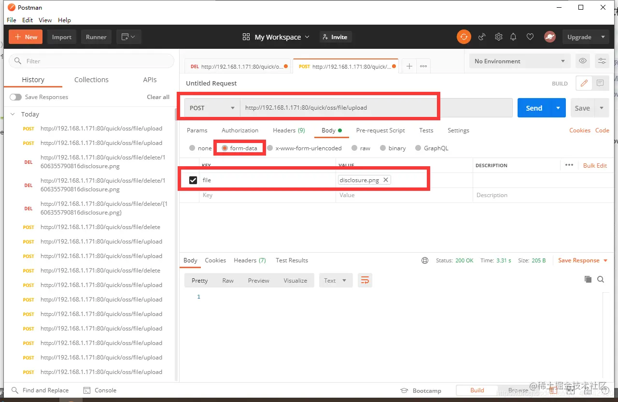This screenshot has width=618, height=402.
Task: Click the history Filter search field
Action: 91,61
